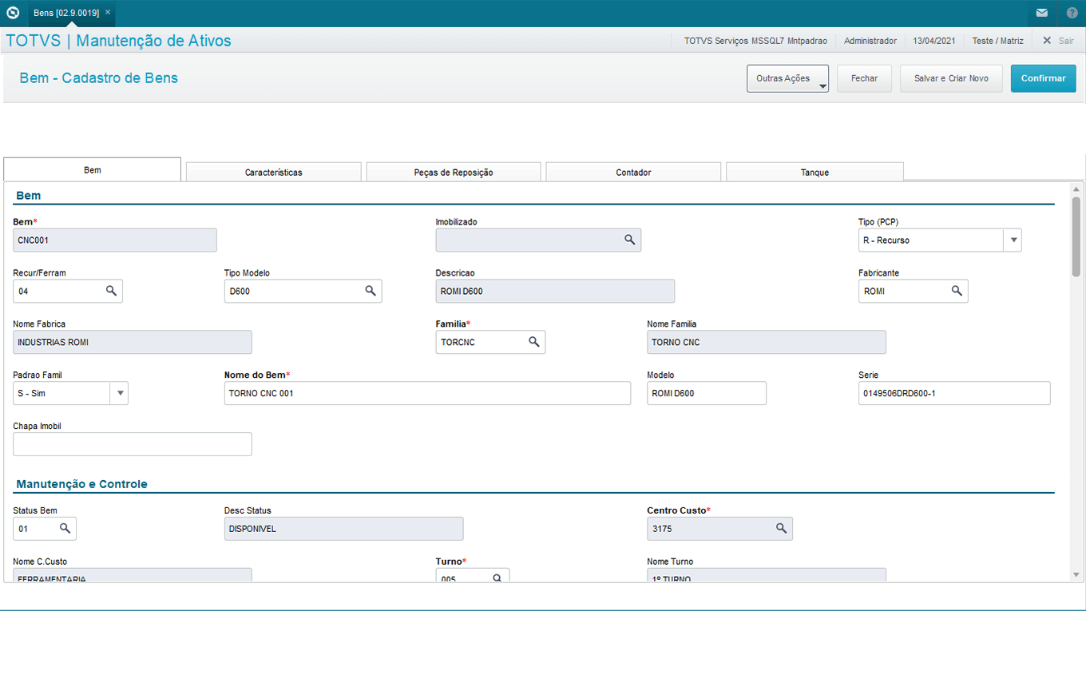This screenshot has height=679, width=1086.
Task: Search Fabricante using magnifier icon
Action: [x=957, y=291]
